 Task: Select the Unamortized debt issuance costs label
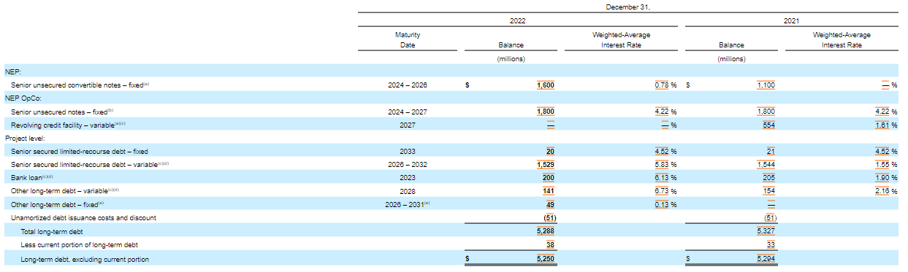(x=84, y=217)
